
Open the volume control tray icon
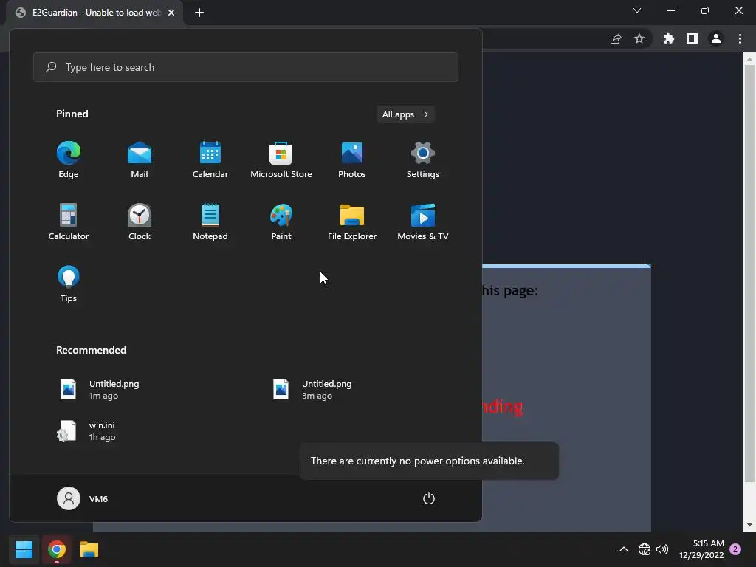[x=662, y=549]
